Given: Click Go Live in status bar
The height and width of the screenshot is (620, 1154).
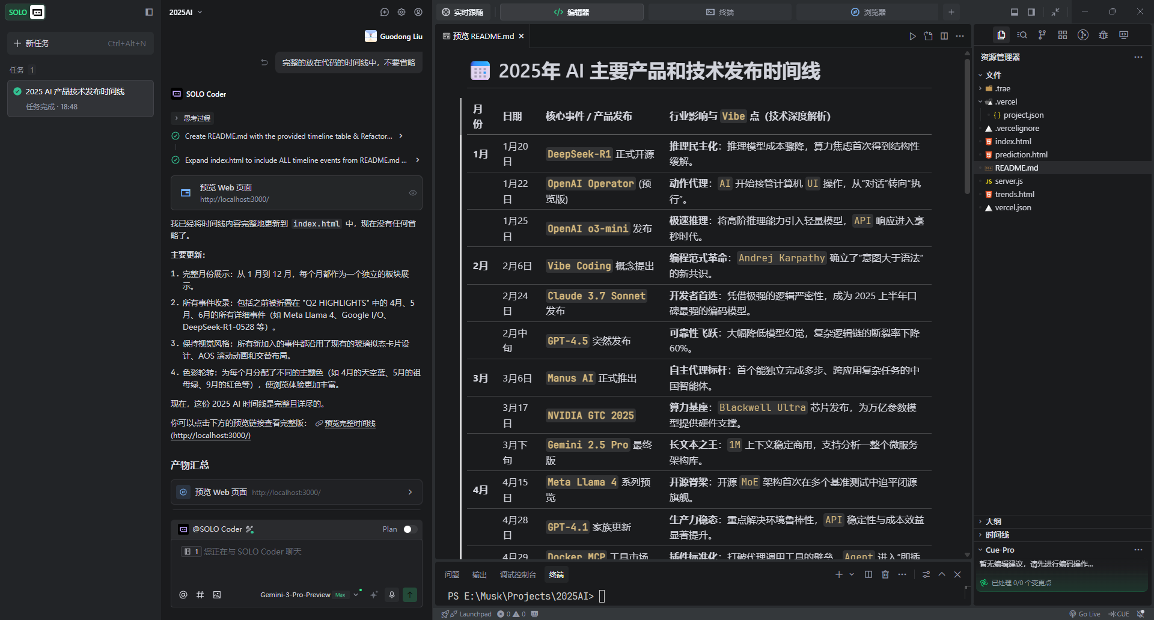Looking at the screenshot, I should click(x=1084, y=614).
